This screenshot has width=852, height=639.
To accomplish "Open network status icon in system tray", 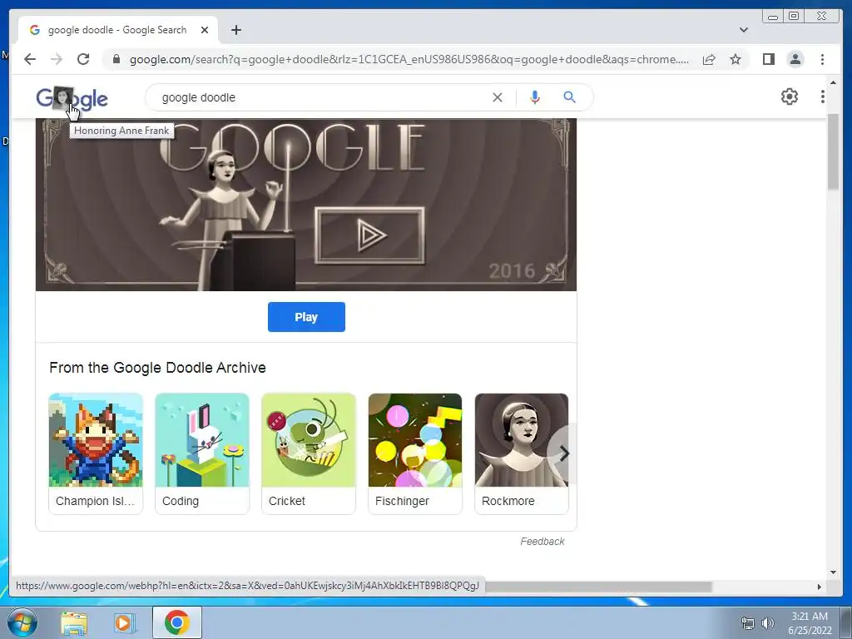I will 748,623.
